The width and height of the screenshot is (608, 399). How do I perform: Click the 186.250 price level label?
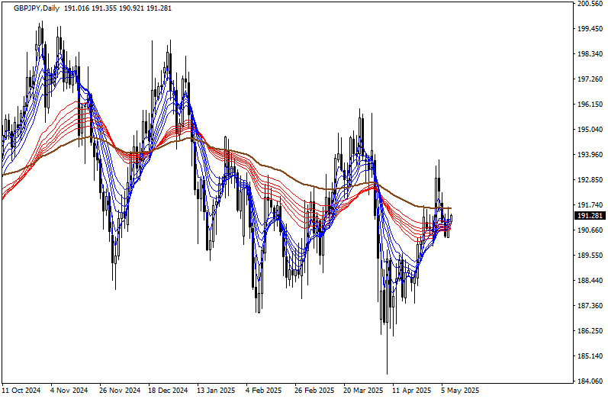(590, 331)
